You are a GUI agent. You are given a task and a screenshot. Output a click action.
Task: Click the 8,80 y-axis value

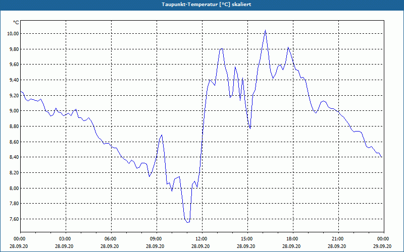tap(15, 127)
